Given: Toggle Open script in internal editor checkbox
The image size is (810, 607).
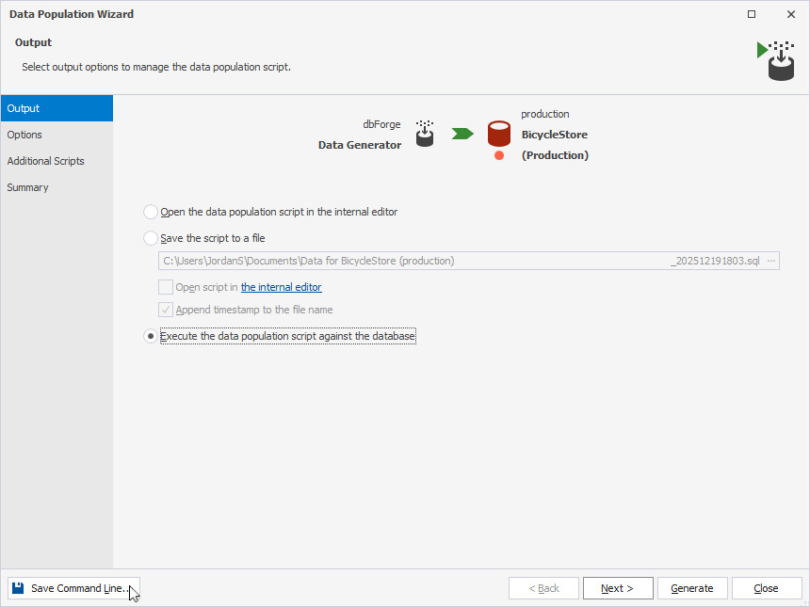Looking at the screenshot, I should coord(166,287).
